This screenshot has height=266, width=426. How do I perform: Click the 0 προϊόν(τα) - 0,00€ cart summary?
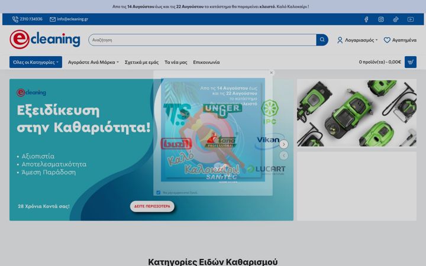(x=380, y=62)
